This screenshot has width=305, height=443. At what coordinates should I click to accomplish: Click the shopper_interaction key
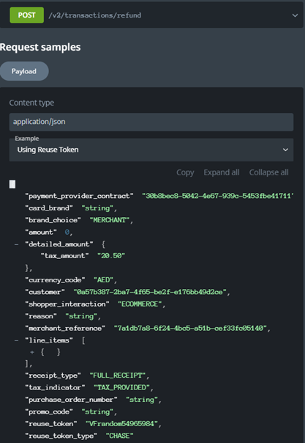(67, 304)
